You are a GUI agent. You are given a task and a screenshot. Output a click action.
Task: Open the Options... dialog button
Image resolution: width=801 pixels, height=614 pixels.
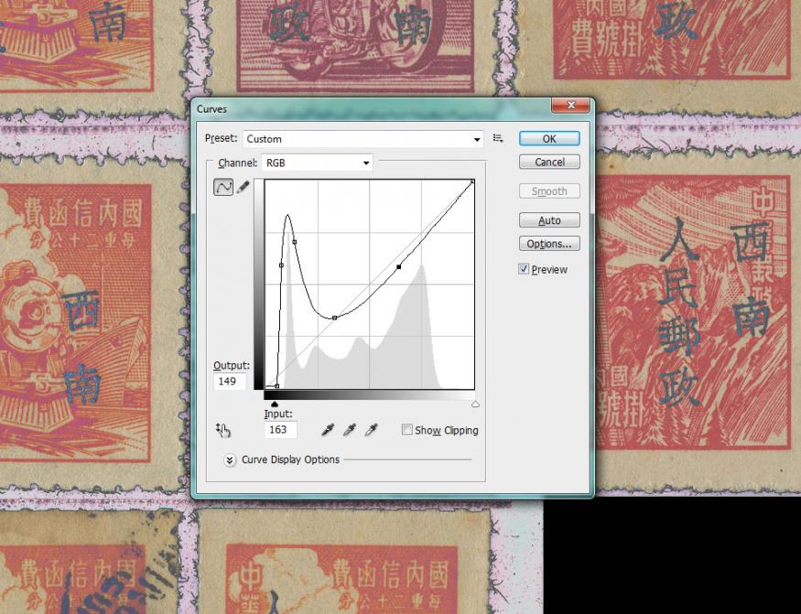point(549,243)
